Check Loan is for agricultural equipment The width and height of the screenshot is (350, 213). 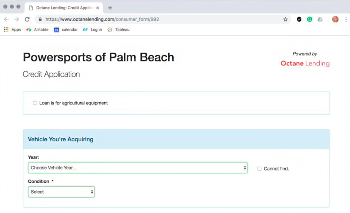pos(35,103)
